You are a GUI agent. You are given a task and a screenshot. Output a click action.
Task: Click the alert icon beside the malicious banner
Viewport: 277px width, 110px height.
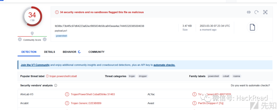(x=57, y=12)
